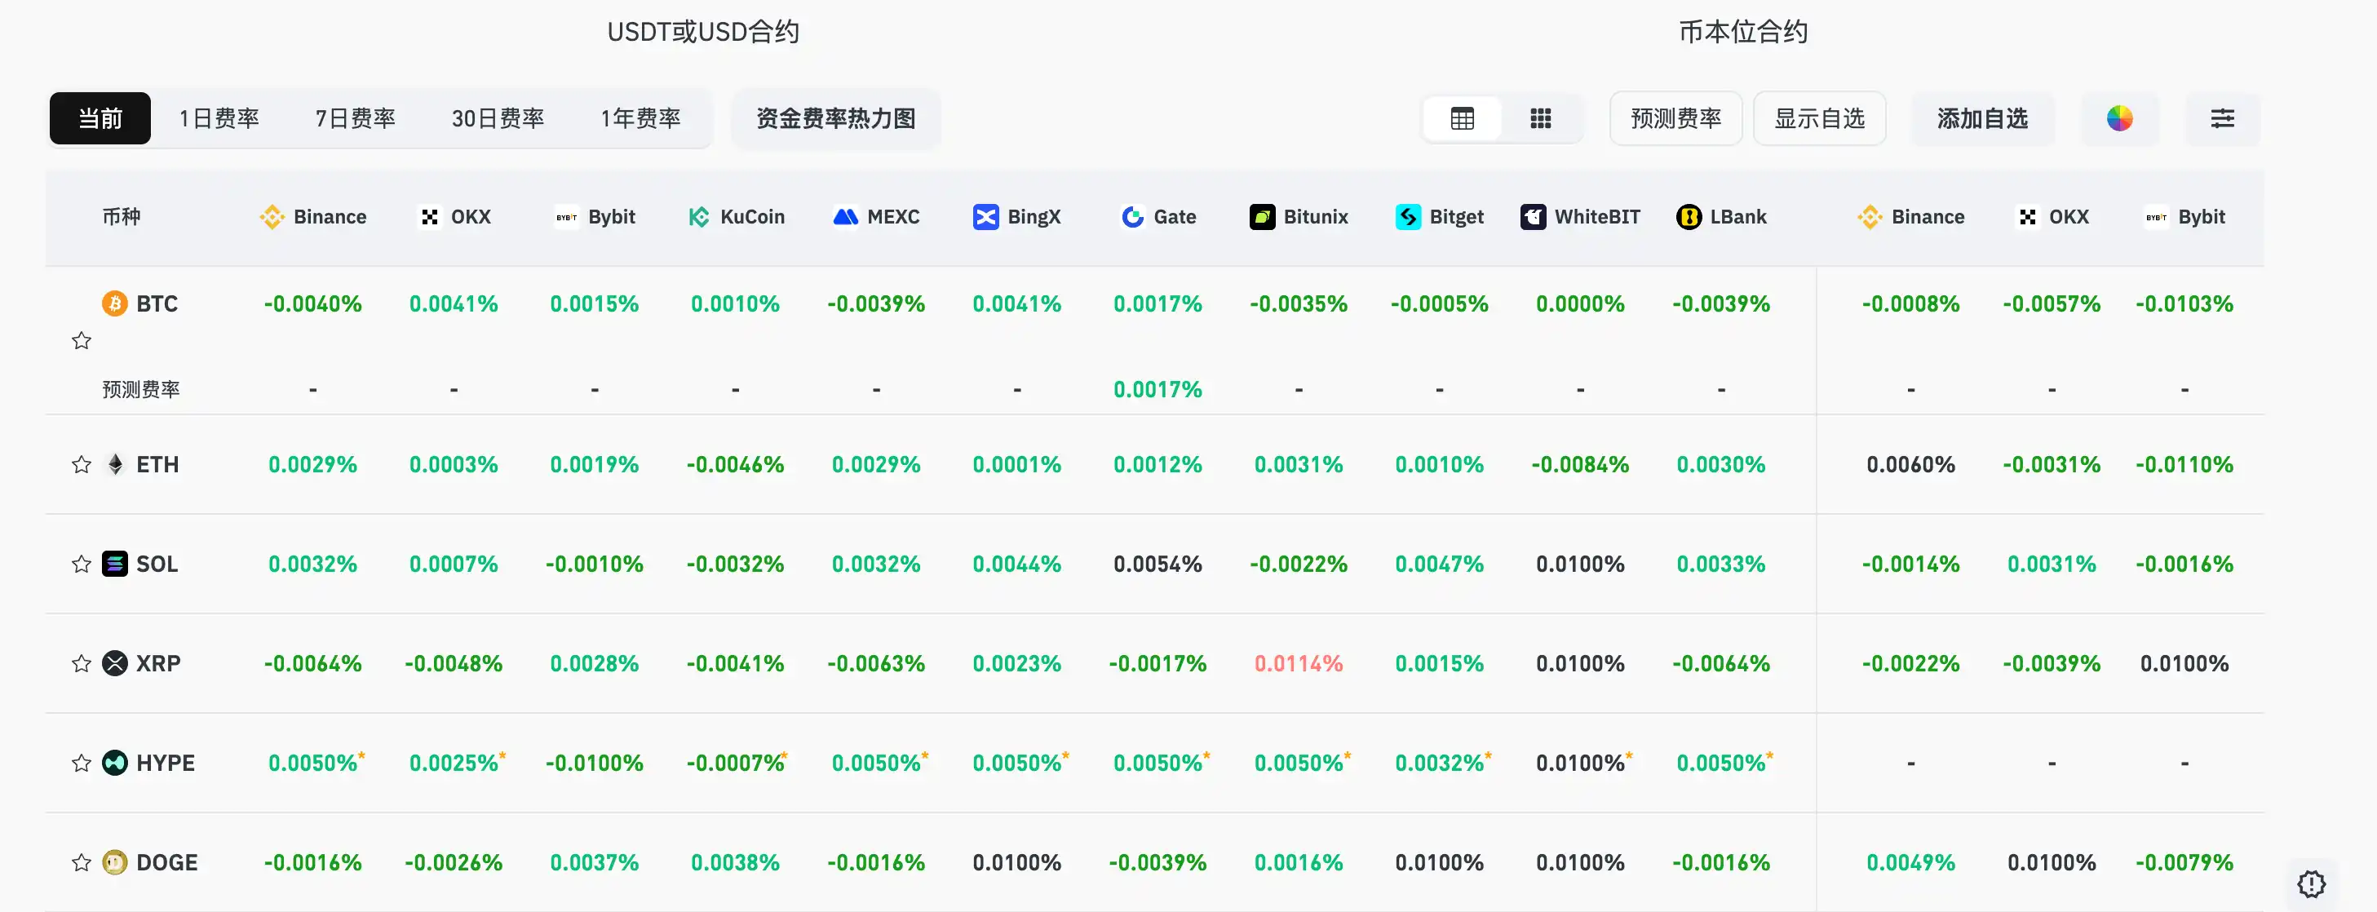This screenshot has width=2377, height=912.
Task: Open the color theme picker wheel
Action: [2118, 119]
